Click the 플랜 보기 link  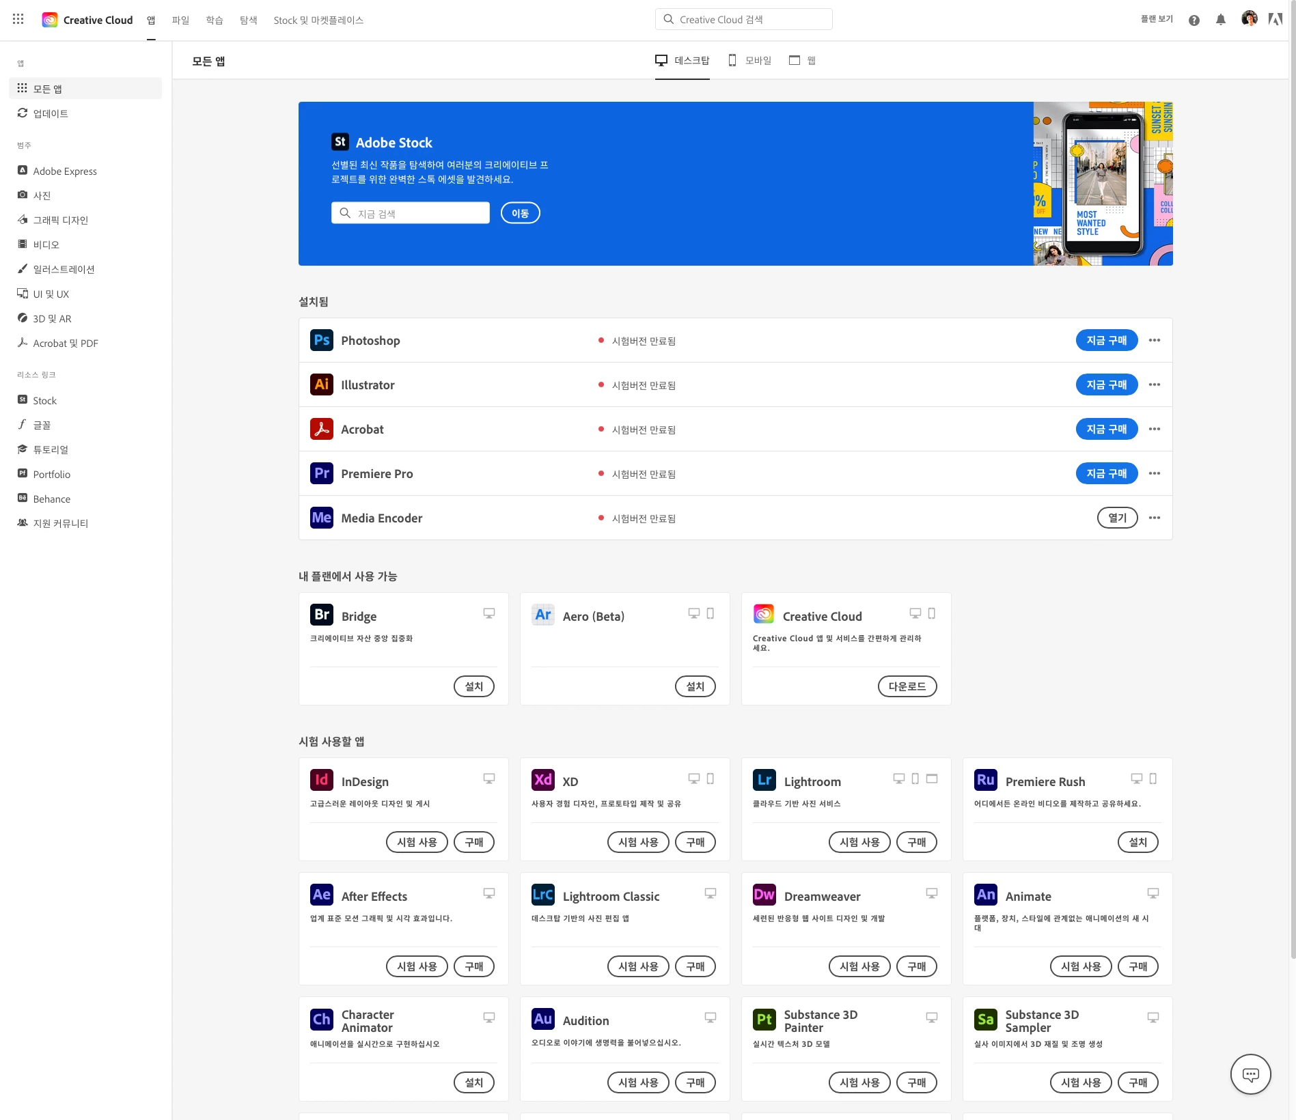coord(1157,19)
